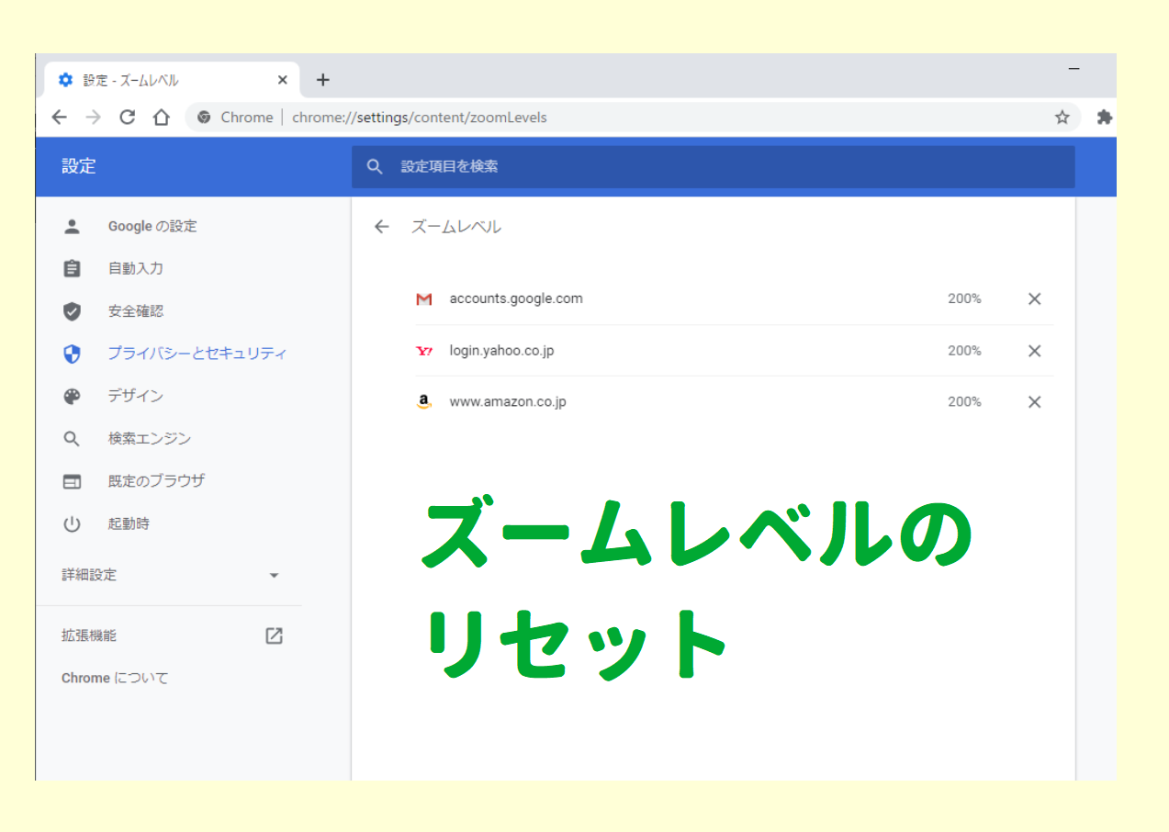This screenshot has height=832, width=1169.
Task: Go to browser home page
Action: 162,118
